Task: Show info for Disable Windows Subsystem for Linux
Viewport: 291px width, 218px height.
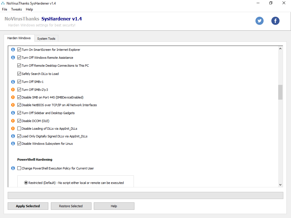Action: [x=13, y=143]
